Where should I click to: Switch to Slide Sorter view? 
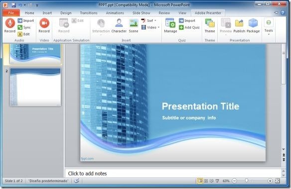(206, 181)
